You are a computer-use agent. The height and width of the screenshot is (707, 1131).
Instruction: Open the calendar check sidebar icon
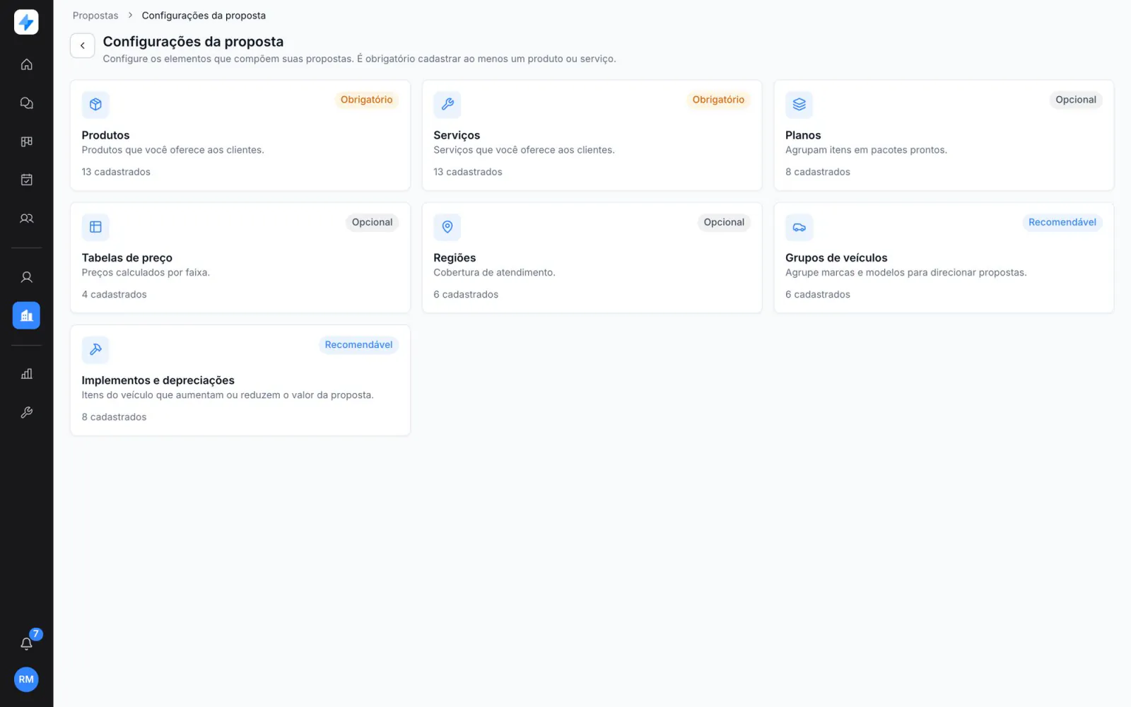[26, 180]
